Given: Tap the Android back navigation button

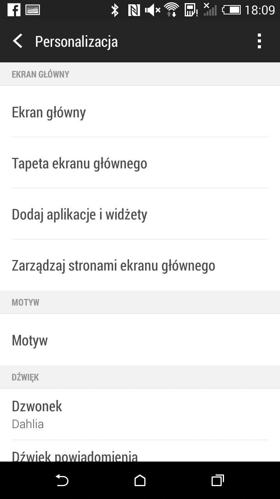Looking at the screenshot, I should (x=62, y=480).
